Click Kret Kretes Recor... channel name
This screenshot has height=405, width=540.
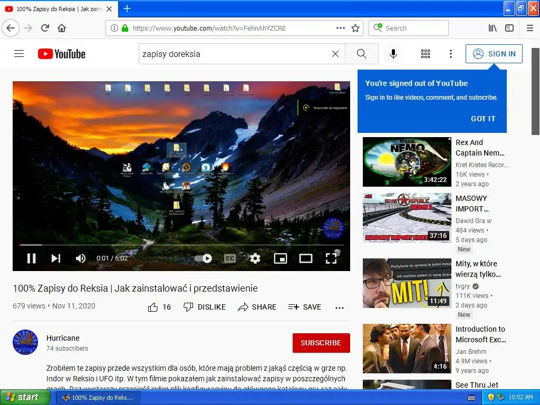click(x=481, y=165)
